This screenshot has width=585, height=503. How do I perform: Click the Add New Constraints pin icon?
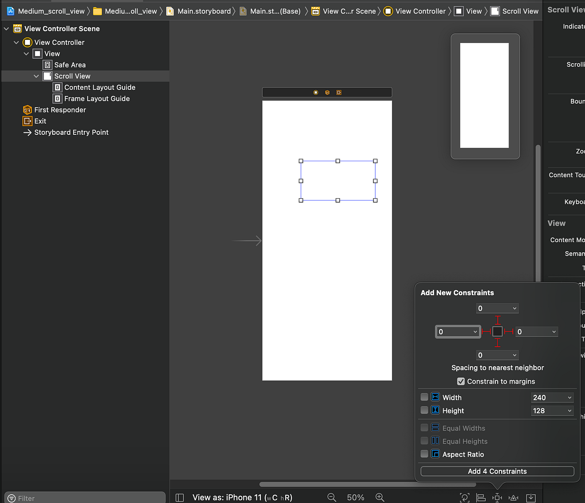point(497,497)
